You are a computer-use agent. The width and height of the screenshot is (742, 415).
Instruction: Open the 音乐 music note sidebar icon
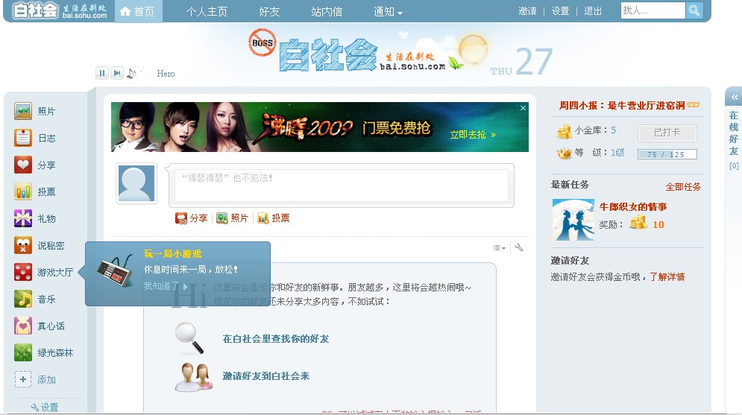pyautogui.click(x=22, y=299)
